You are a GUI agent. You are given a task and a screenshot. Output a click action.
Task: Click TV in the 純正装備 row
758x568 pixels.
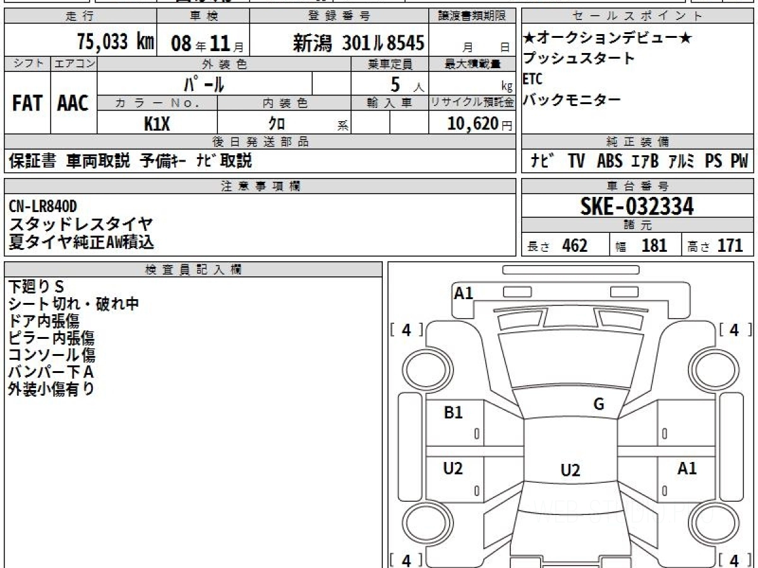[x=576, y=161]
